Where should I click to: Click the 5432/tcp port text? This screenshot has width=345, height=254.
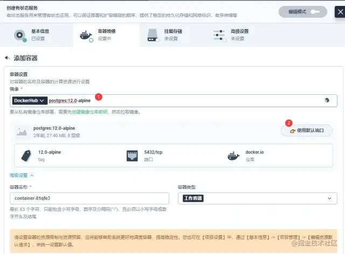point(153,152)
